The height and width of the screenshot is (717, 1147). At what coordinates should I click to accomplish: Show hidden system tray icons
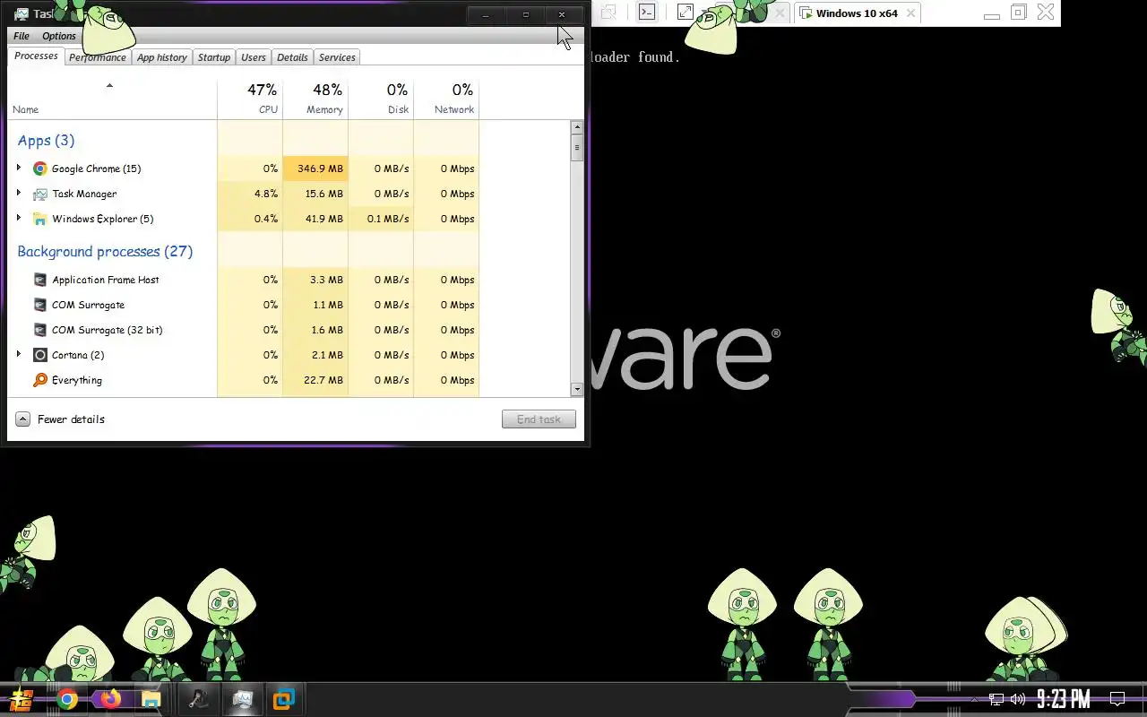coord(975,699)
